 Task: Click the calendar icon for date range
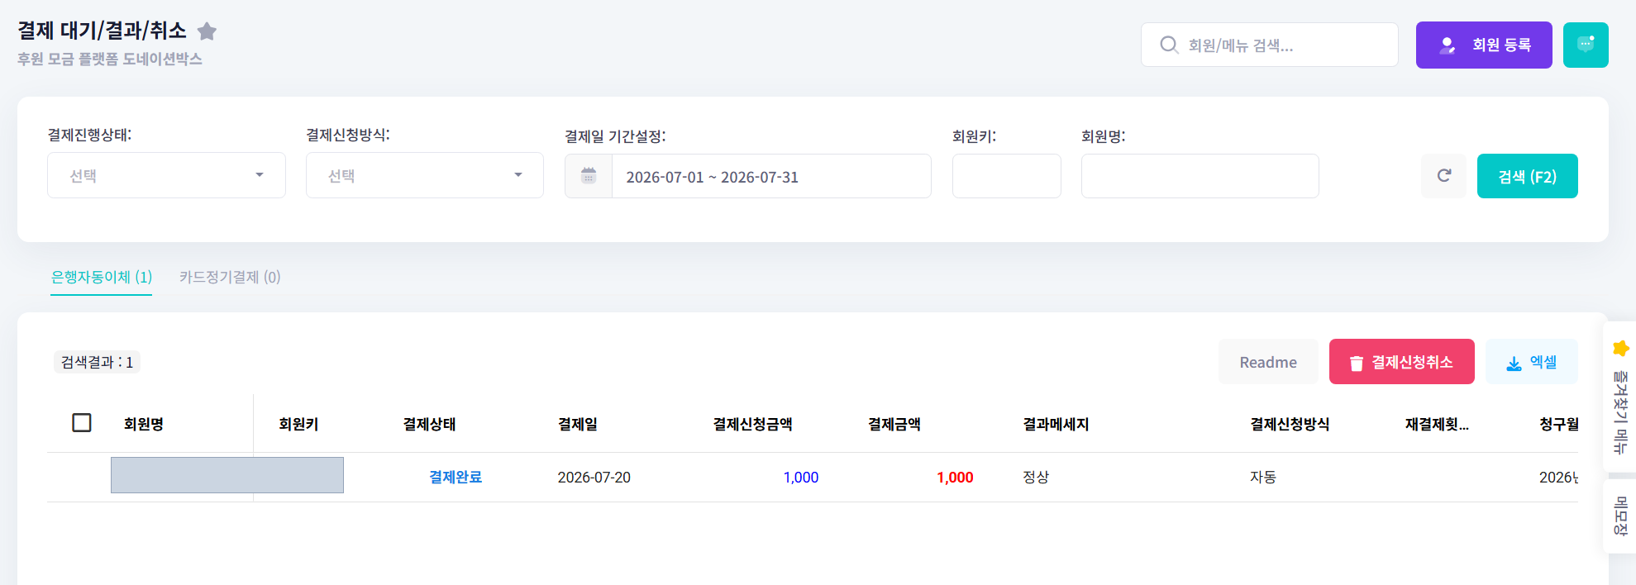(589, 176)
